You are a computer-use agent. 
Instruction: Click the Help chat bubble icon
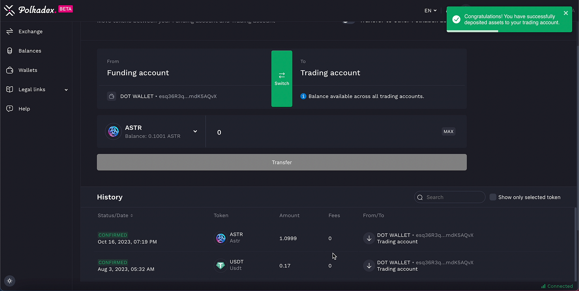(x=10, y=109)
